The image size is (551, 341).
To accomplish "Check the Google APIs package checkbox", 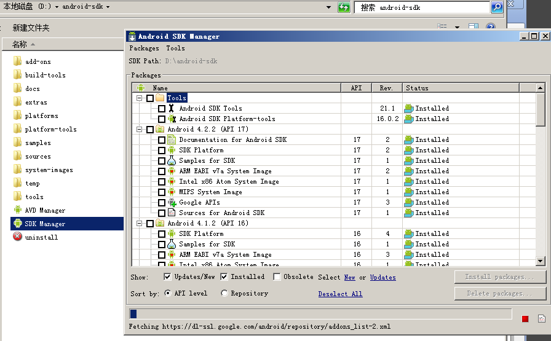I will click(x=162, y=203).
